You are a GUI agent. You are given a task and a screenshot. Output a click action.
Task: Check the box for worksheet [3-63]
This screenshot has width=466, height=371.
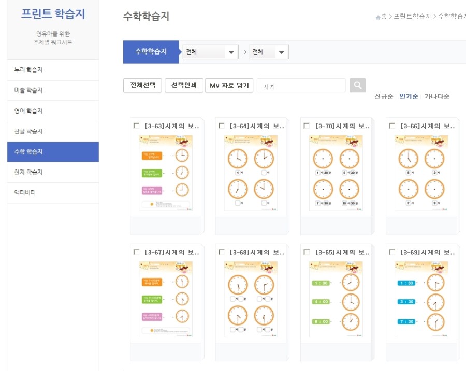tap(136, 126)
